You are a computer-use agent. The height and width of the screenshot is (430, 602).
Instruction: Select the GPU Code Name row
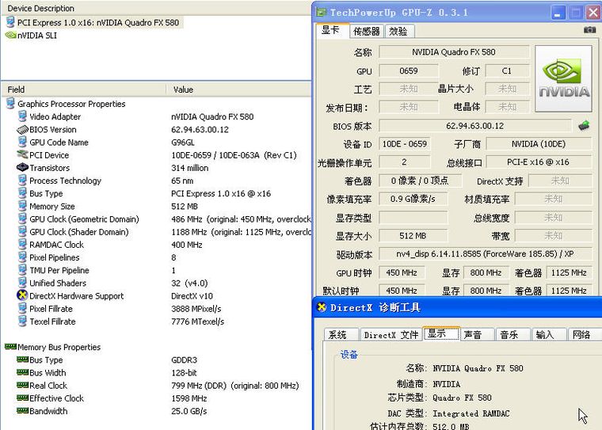tap(59, 143)
